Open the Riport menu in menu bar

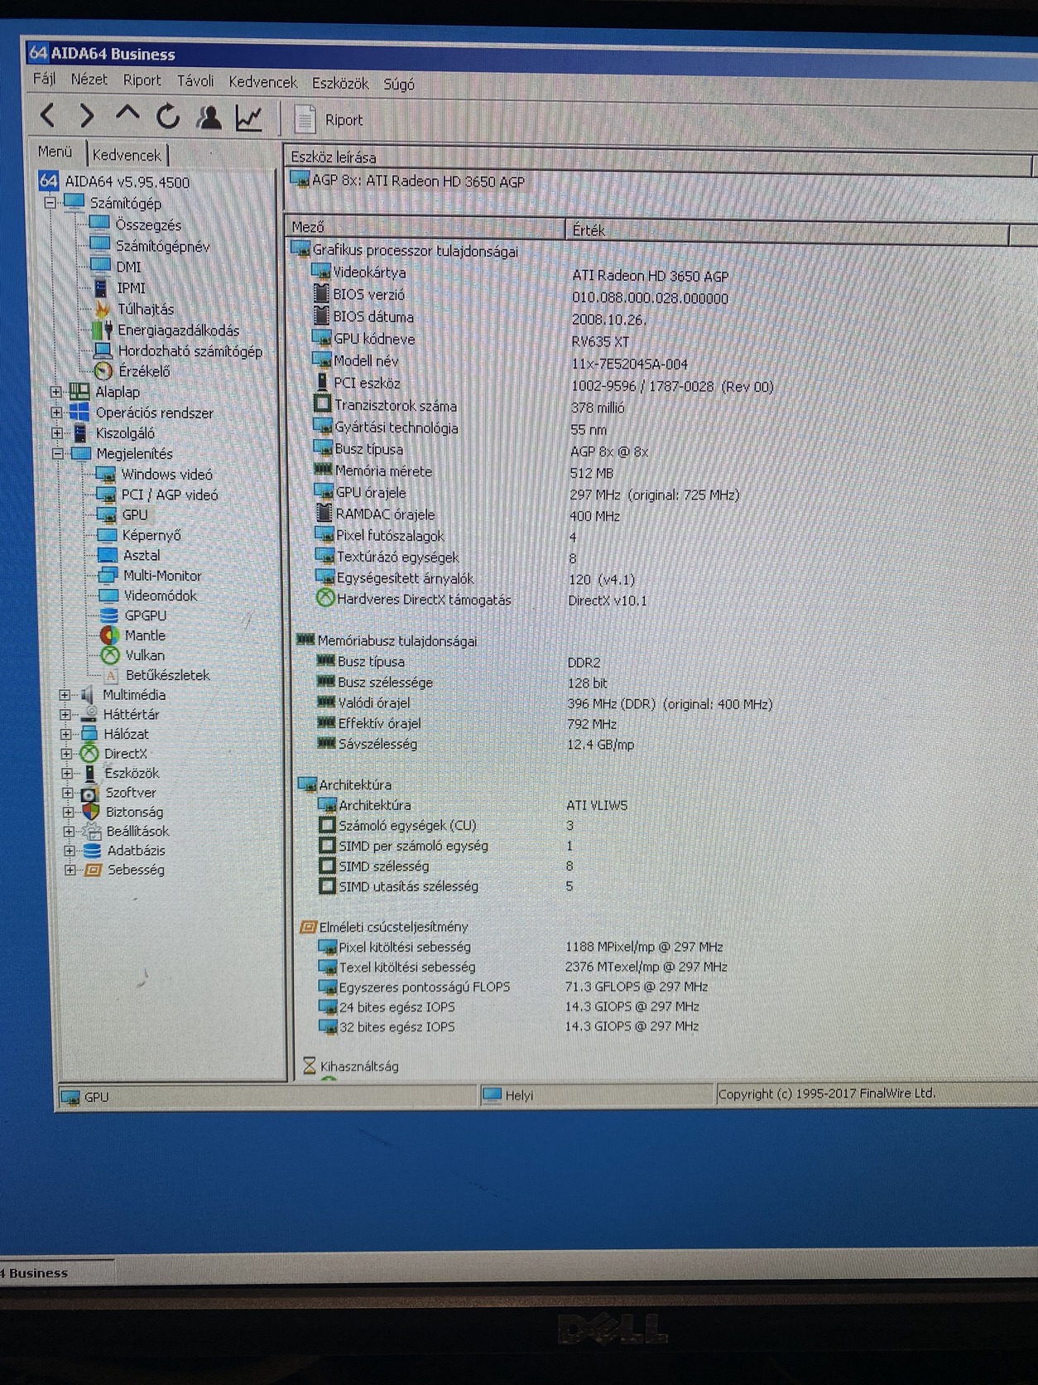point(142,80)
